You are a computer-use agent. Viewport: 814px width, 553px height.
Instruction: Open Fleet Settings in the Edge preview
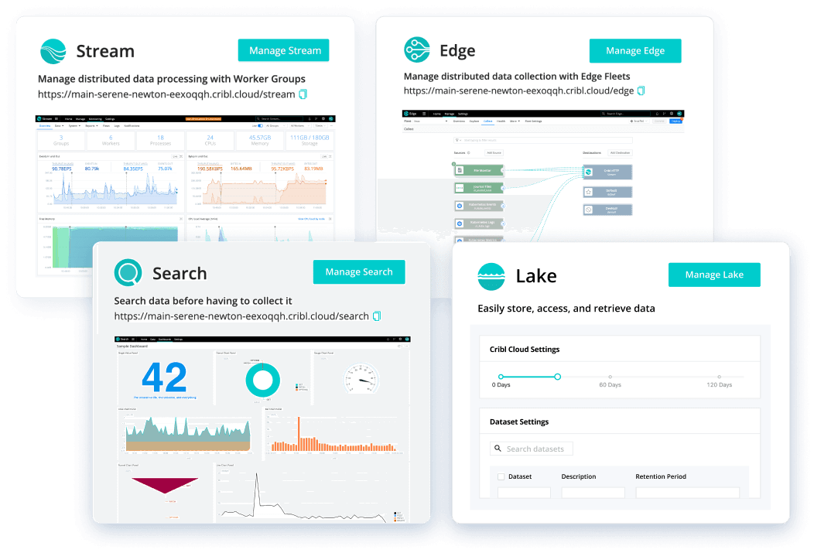[533, 121]
